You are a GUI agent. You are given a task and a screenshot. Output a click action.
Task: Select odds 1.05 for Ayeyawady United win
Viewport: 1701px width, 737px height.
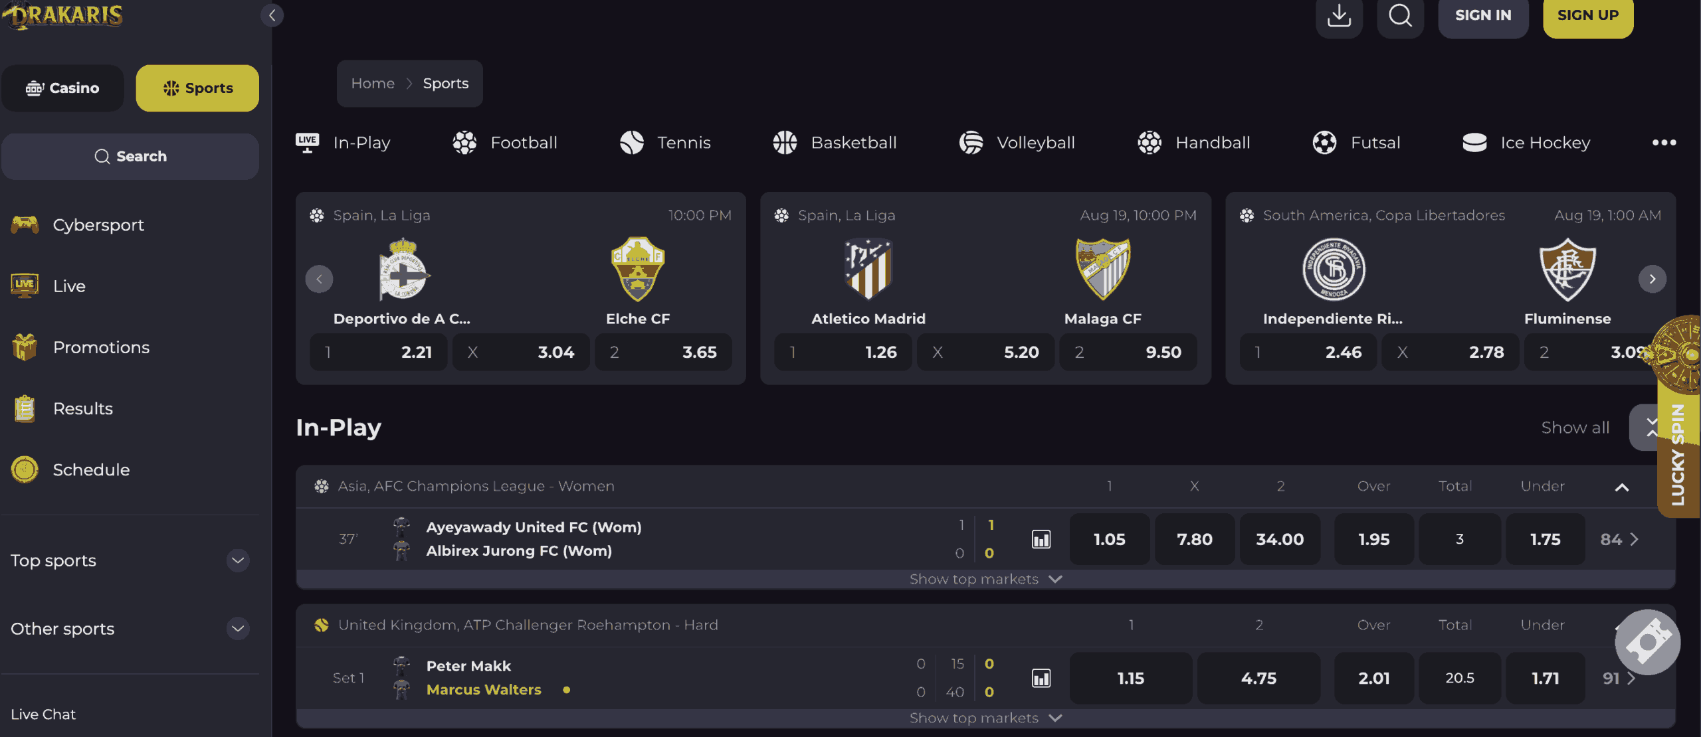click(x=1109, y=539)
